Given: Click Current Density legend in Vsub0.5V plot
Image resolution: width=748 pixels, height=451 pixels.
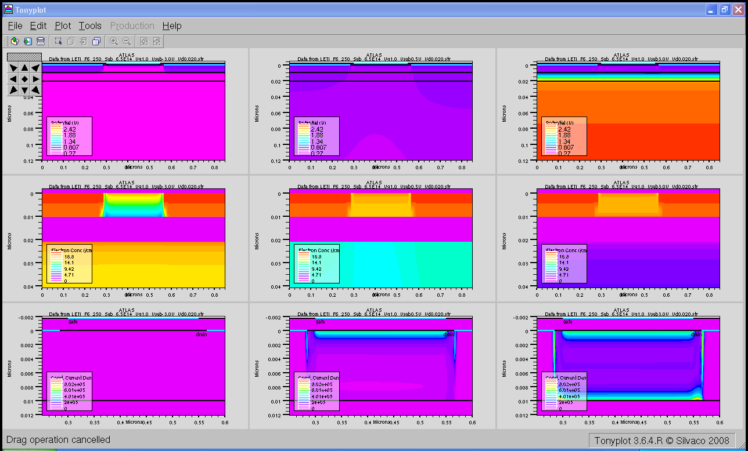Looking at the screenshot, I should pyautogui.click(x=317, y=391).
